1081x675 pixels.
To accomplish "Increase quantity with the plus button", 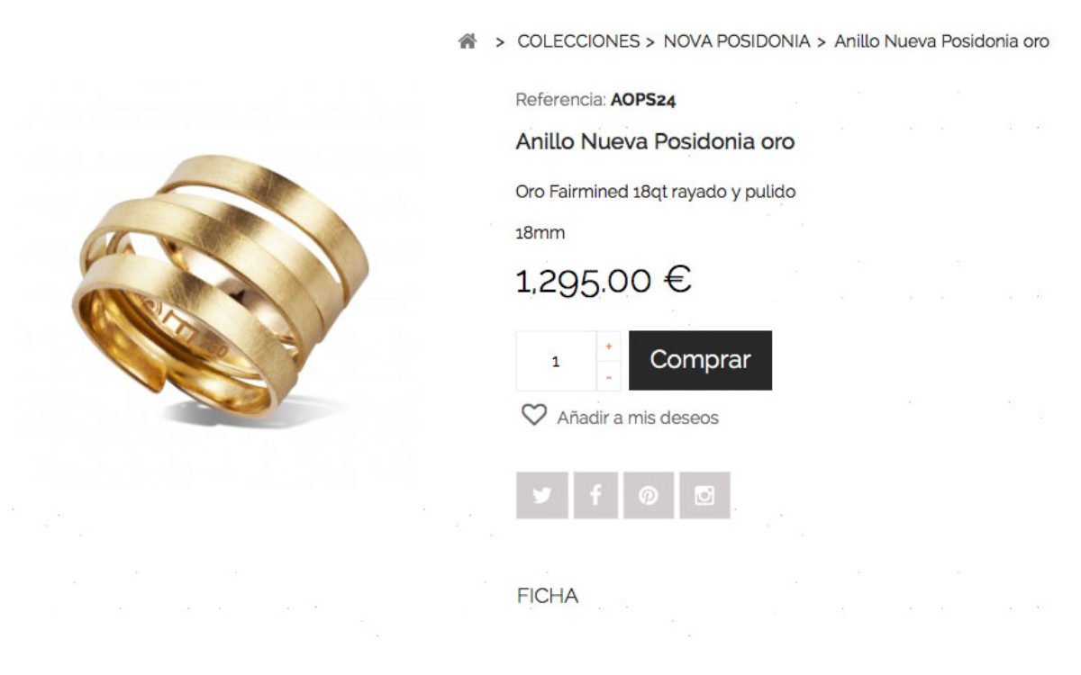I will [x=609, y=346].
